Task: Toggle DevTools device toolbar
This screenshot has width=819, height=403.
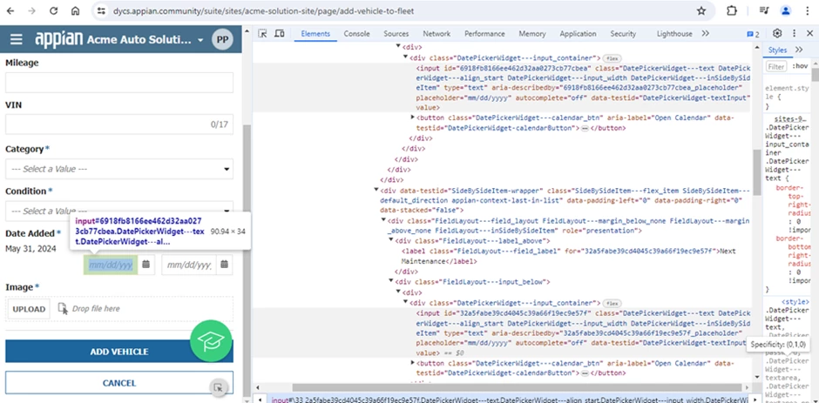Action: [x=280, y=33]
